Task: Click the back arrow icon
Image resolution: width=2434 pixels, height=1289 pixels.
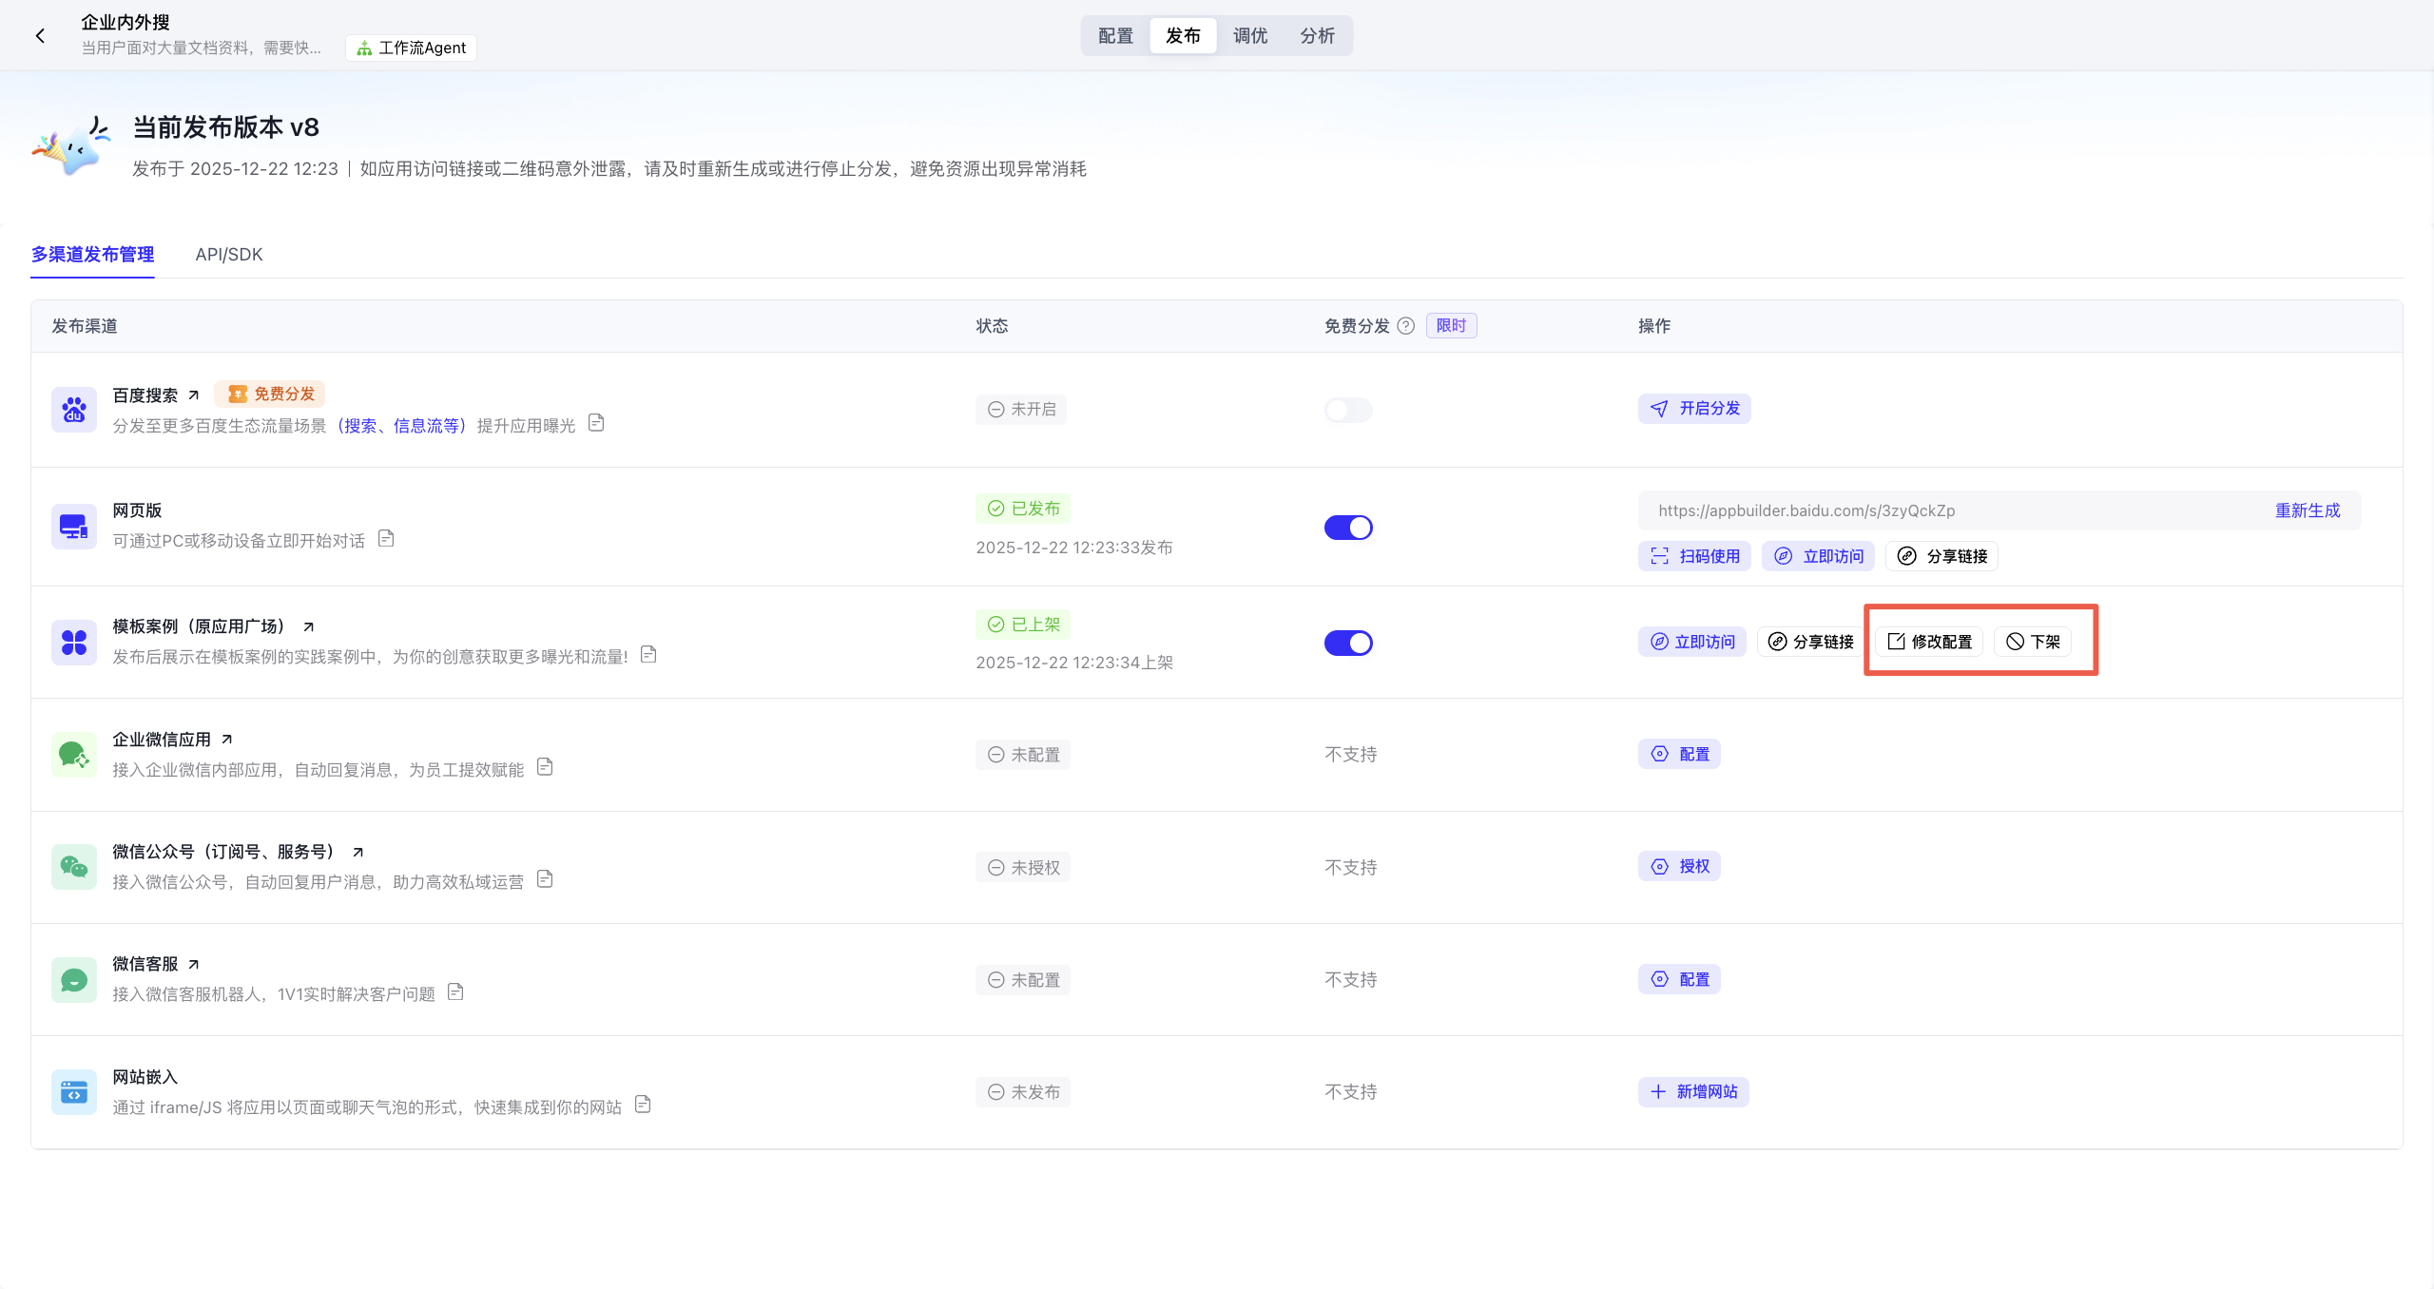Action: 40,36
